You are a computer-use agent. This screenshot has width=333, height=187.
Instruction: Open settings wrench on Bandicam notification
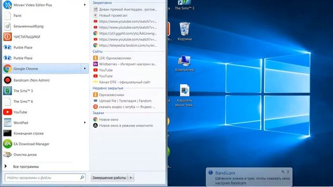(x=283, y=171)
